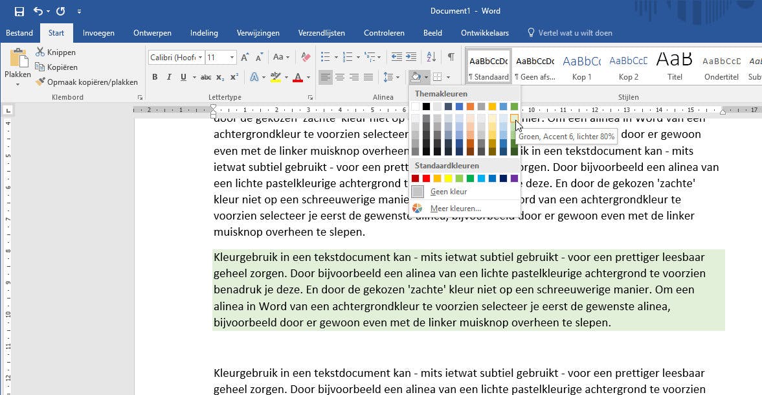
Task: Pick the yellow swatch under Standaardkleuren
Action: coord(448,179)
